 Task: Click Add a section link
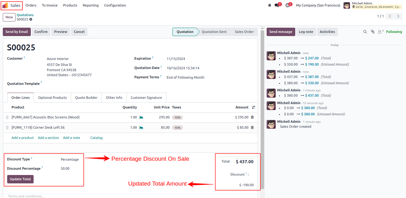coord(48,138)
